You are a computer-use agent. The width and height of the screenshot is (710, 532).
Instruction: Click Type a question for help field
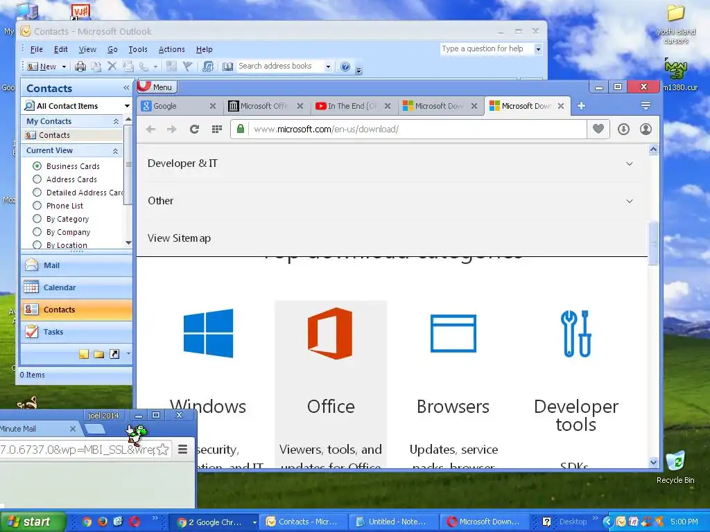487,49
